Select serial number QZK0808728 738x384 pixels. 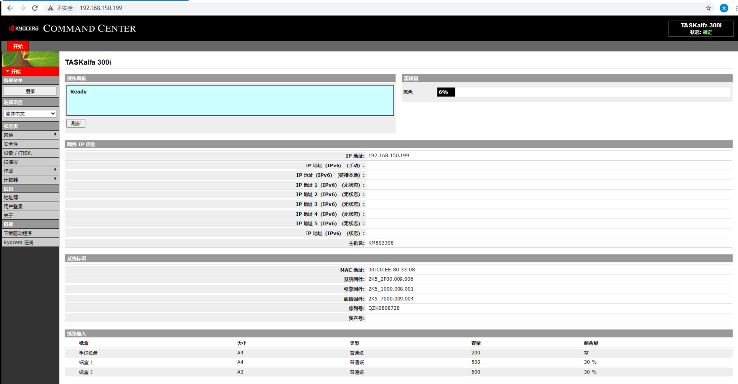click(384, 309)
